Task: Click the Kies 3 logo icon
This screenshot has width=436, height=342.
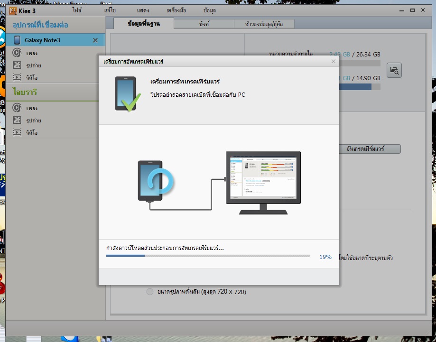Action: [x=12, y=11]
